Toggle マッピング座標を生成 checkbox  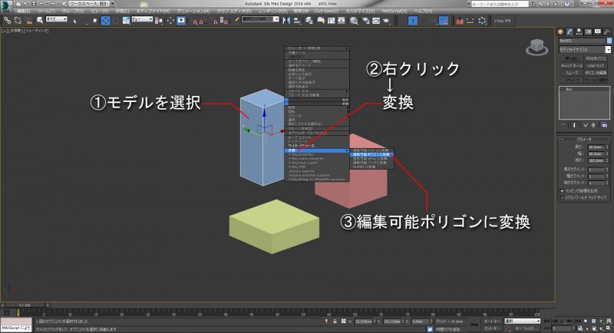(x=562, y=190)
